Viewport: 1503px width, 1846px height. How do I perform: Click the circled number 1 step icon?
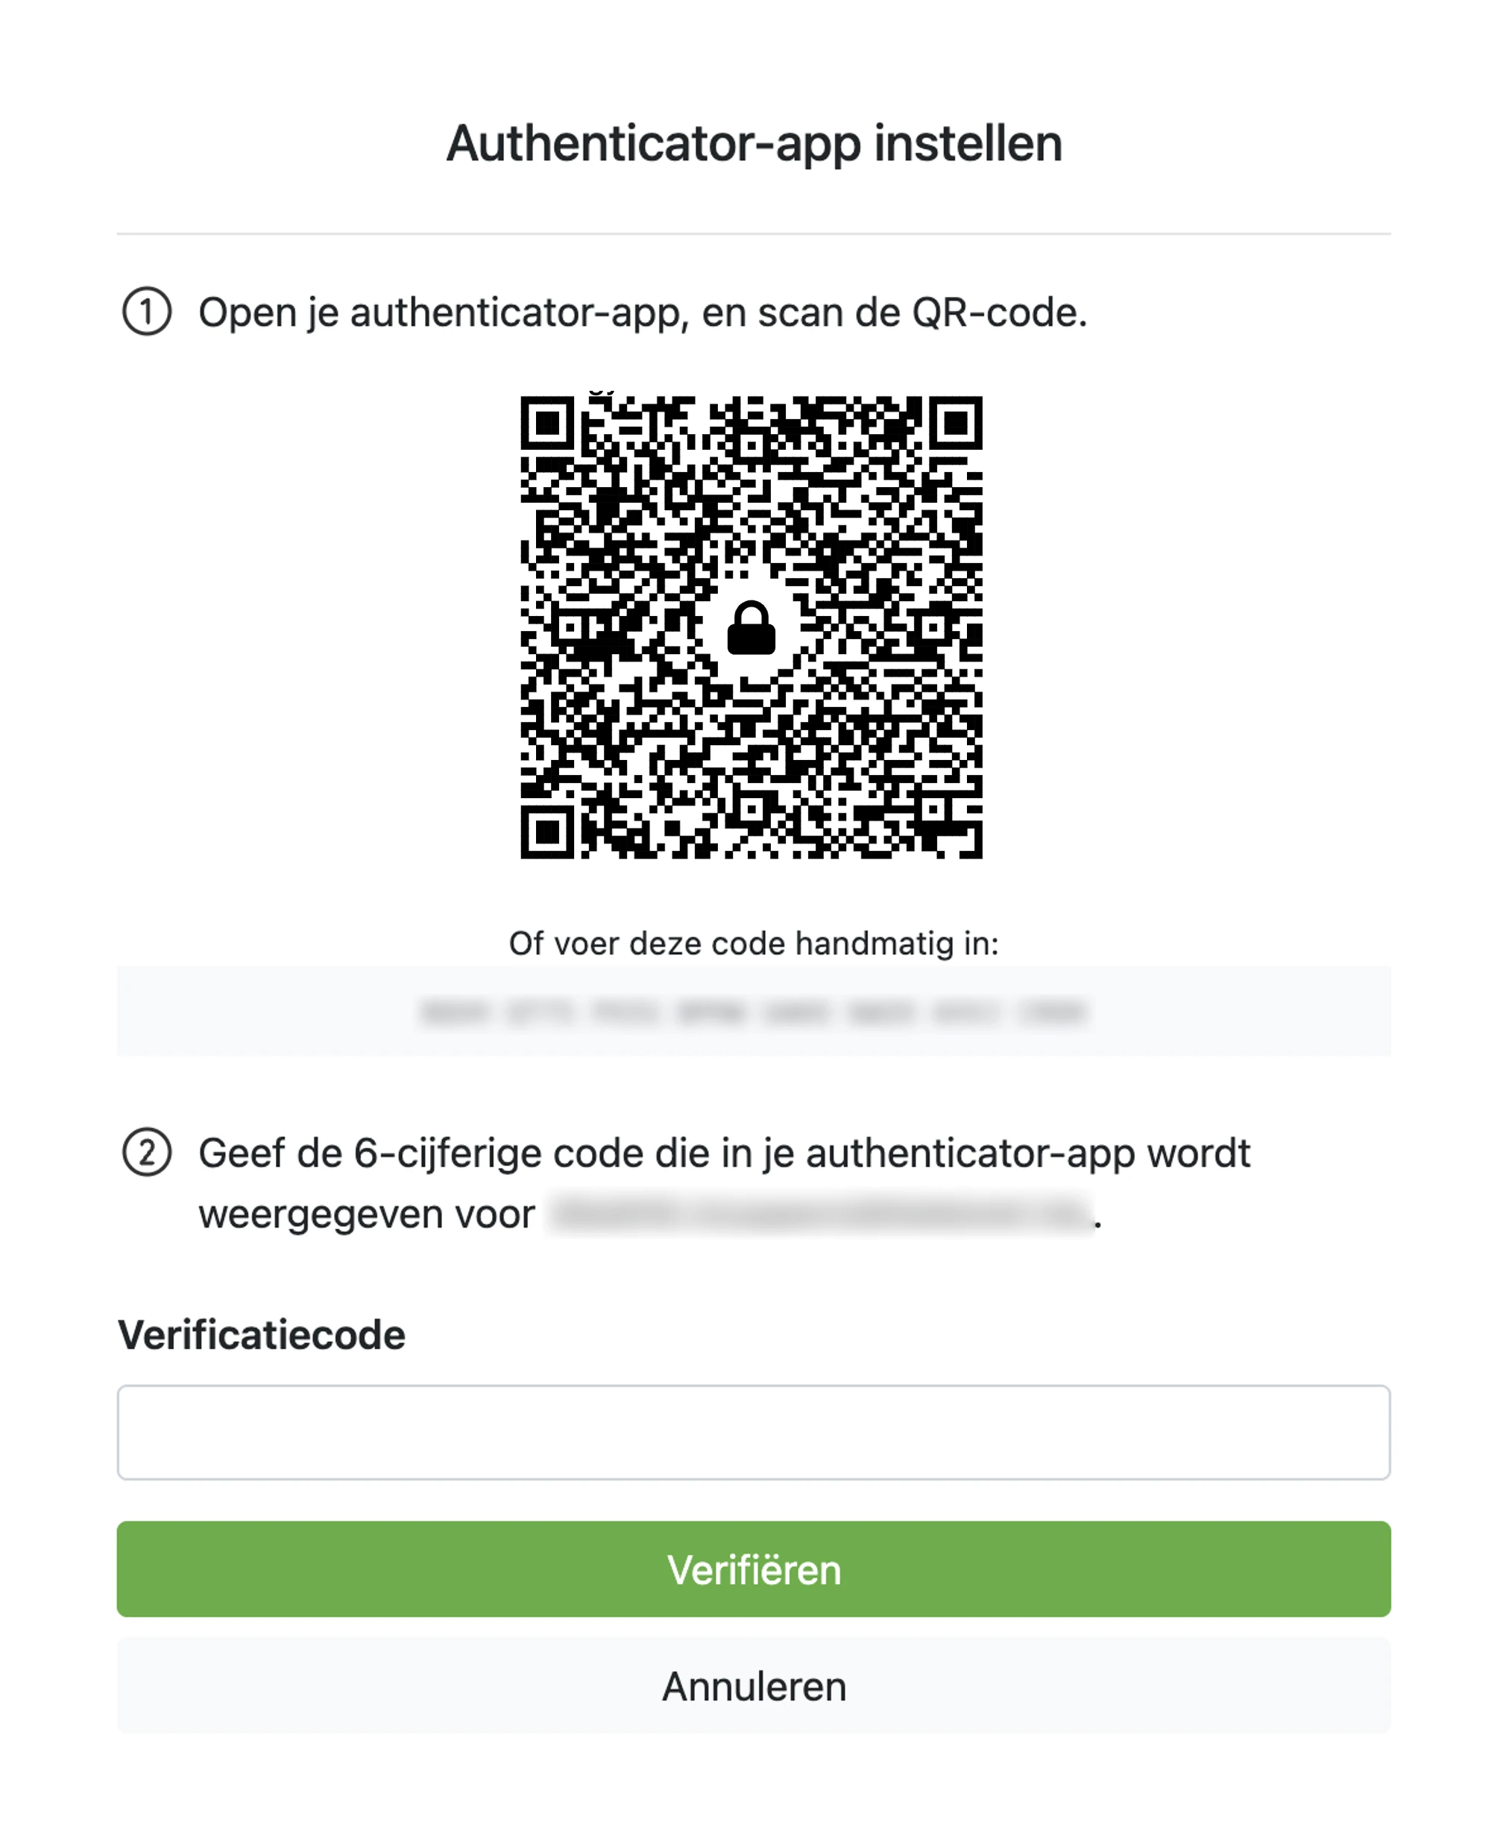[146, 312]
